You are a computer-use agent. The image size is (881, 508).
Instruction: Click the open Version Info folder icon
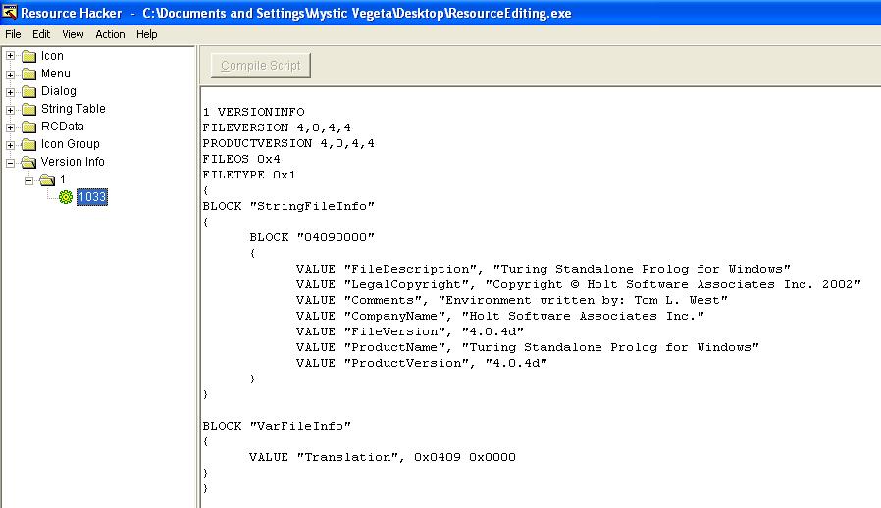28,162
